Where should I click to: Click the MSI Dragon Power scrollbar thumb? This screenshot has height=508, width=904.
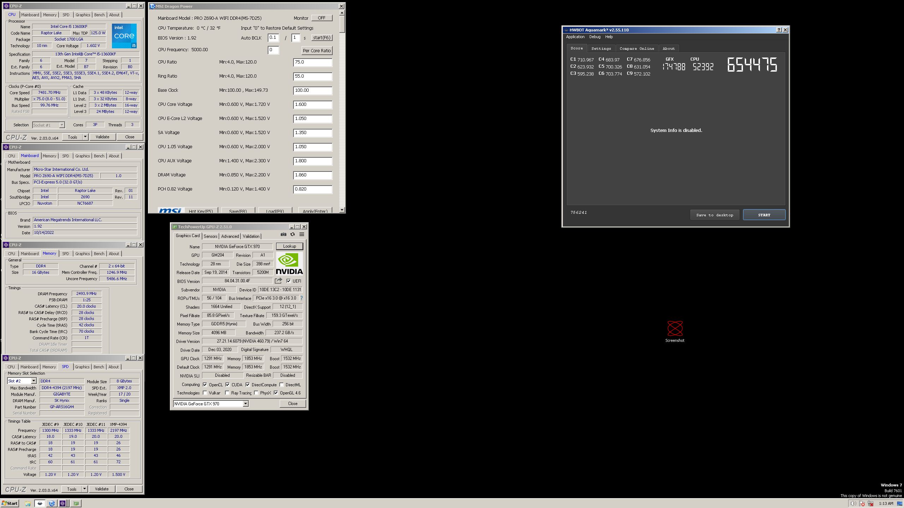341,24
